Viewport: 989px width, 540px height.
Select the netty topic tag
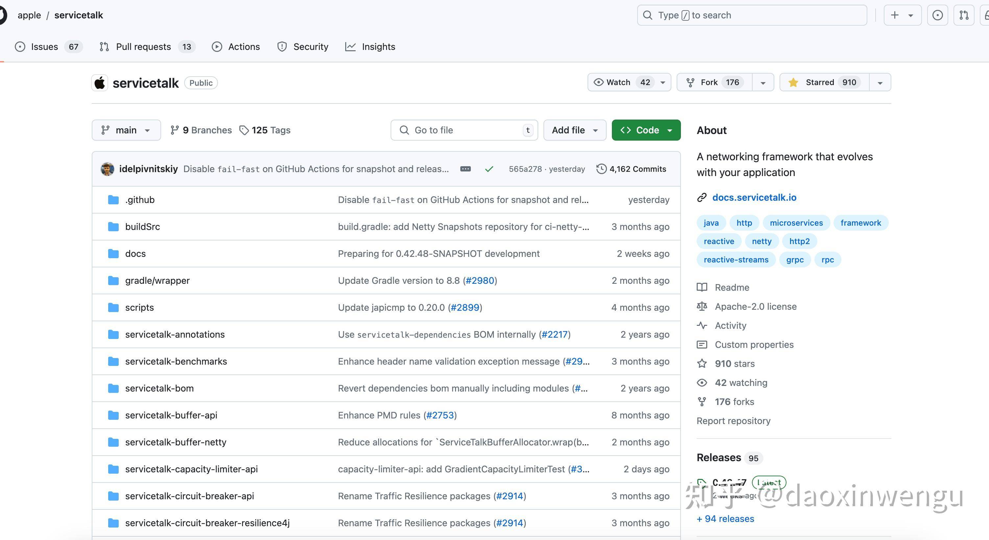coord(761,241)
